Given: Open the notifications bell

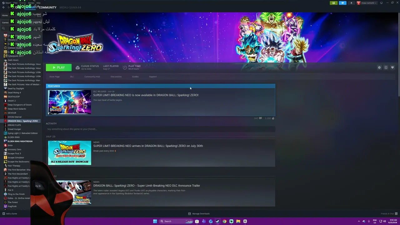Looking at the screenshot, I should coord(351,3).
